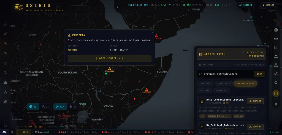The width and height of the screenshot is (282, 135).
Task: Filter by Military tag
Action: point(204,90)
